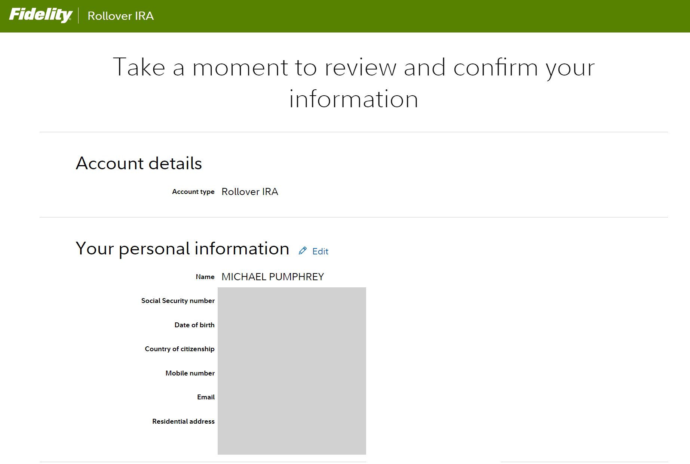Click the Your personal information heading
690x464 pixels.
point(183,248)
